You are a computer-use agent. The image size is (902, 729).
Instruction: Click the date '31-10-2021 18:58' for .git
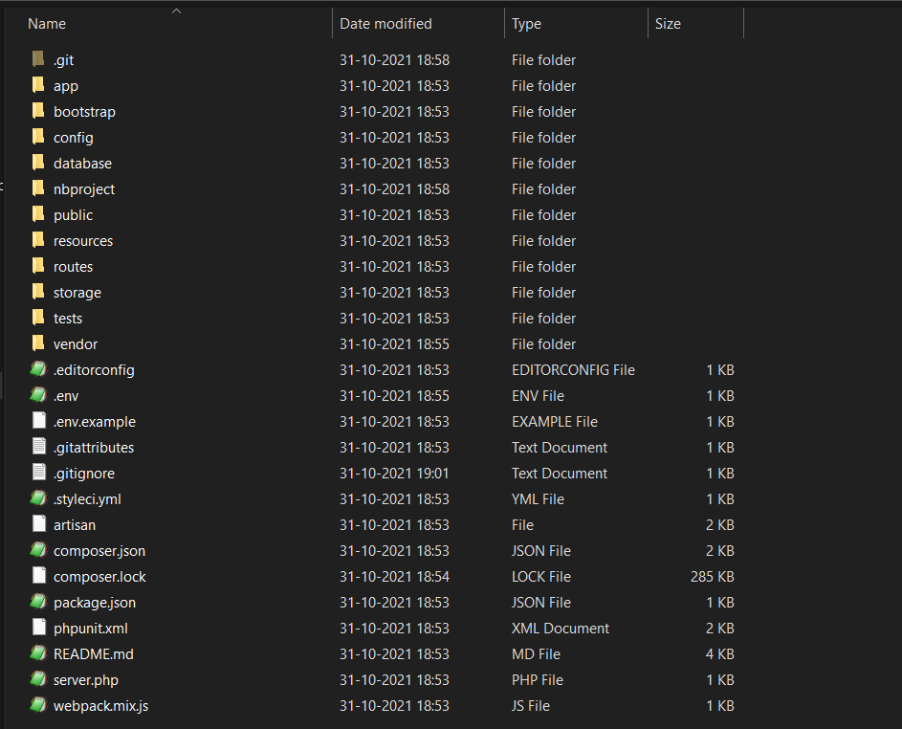(x=394, y=60)
